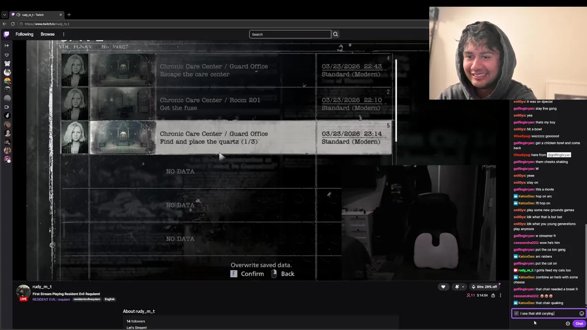The height and width of the screenshot is (330, 587).
Task: Open fourth sidebar channel avatar
Action: tap(7, 89)
